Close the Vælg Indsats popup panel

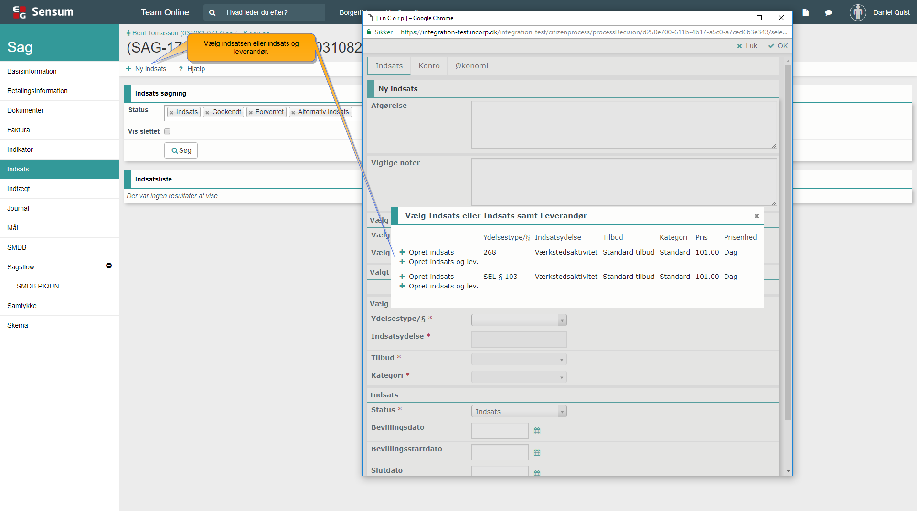coord(757,216)
